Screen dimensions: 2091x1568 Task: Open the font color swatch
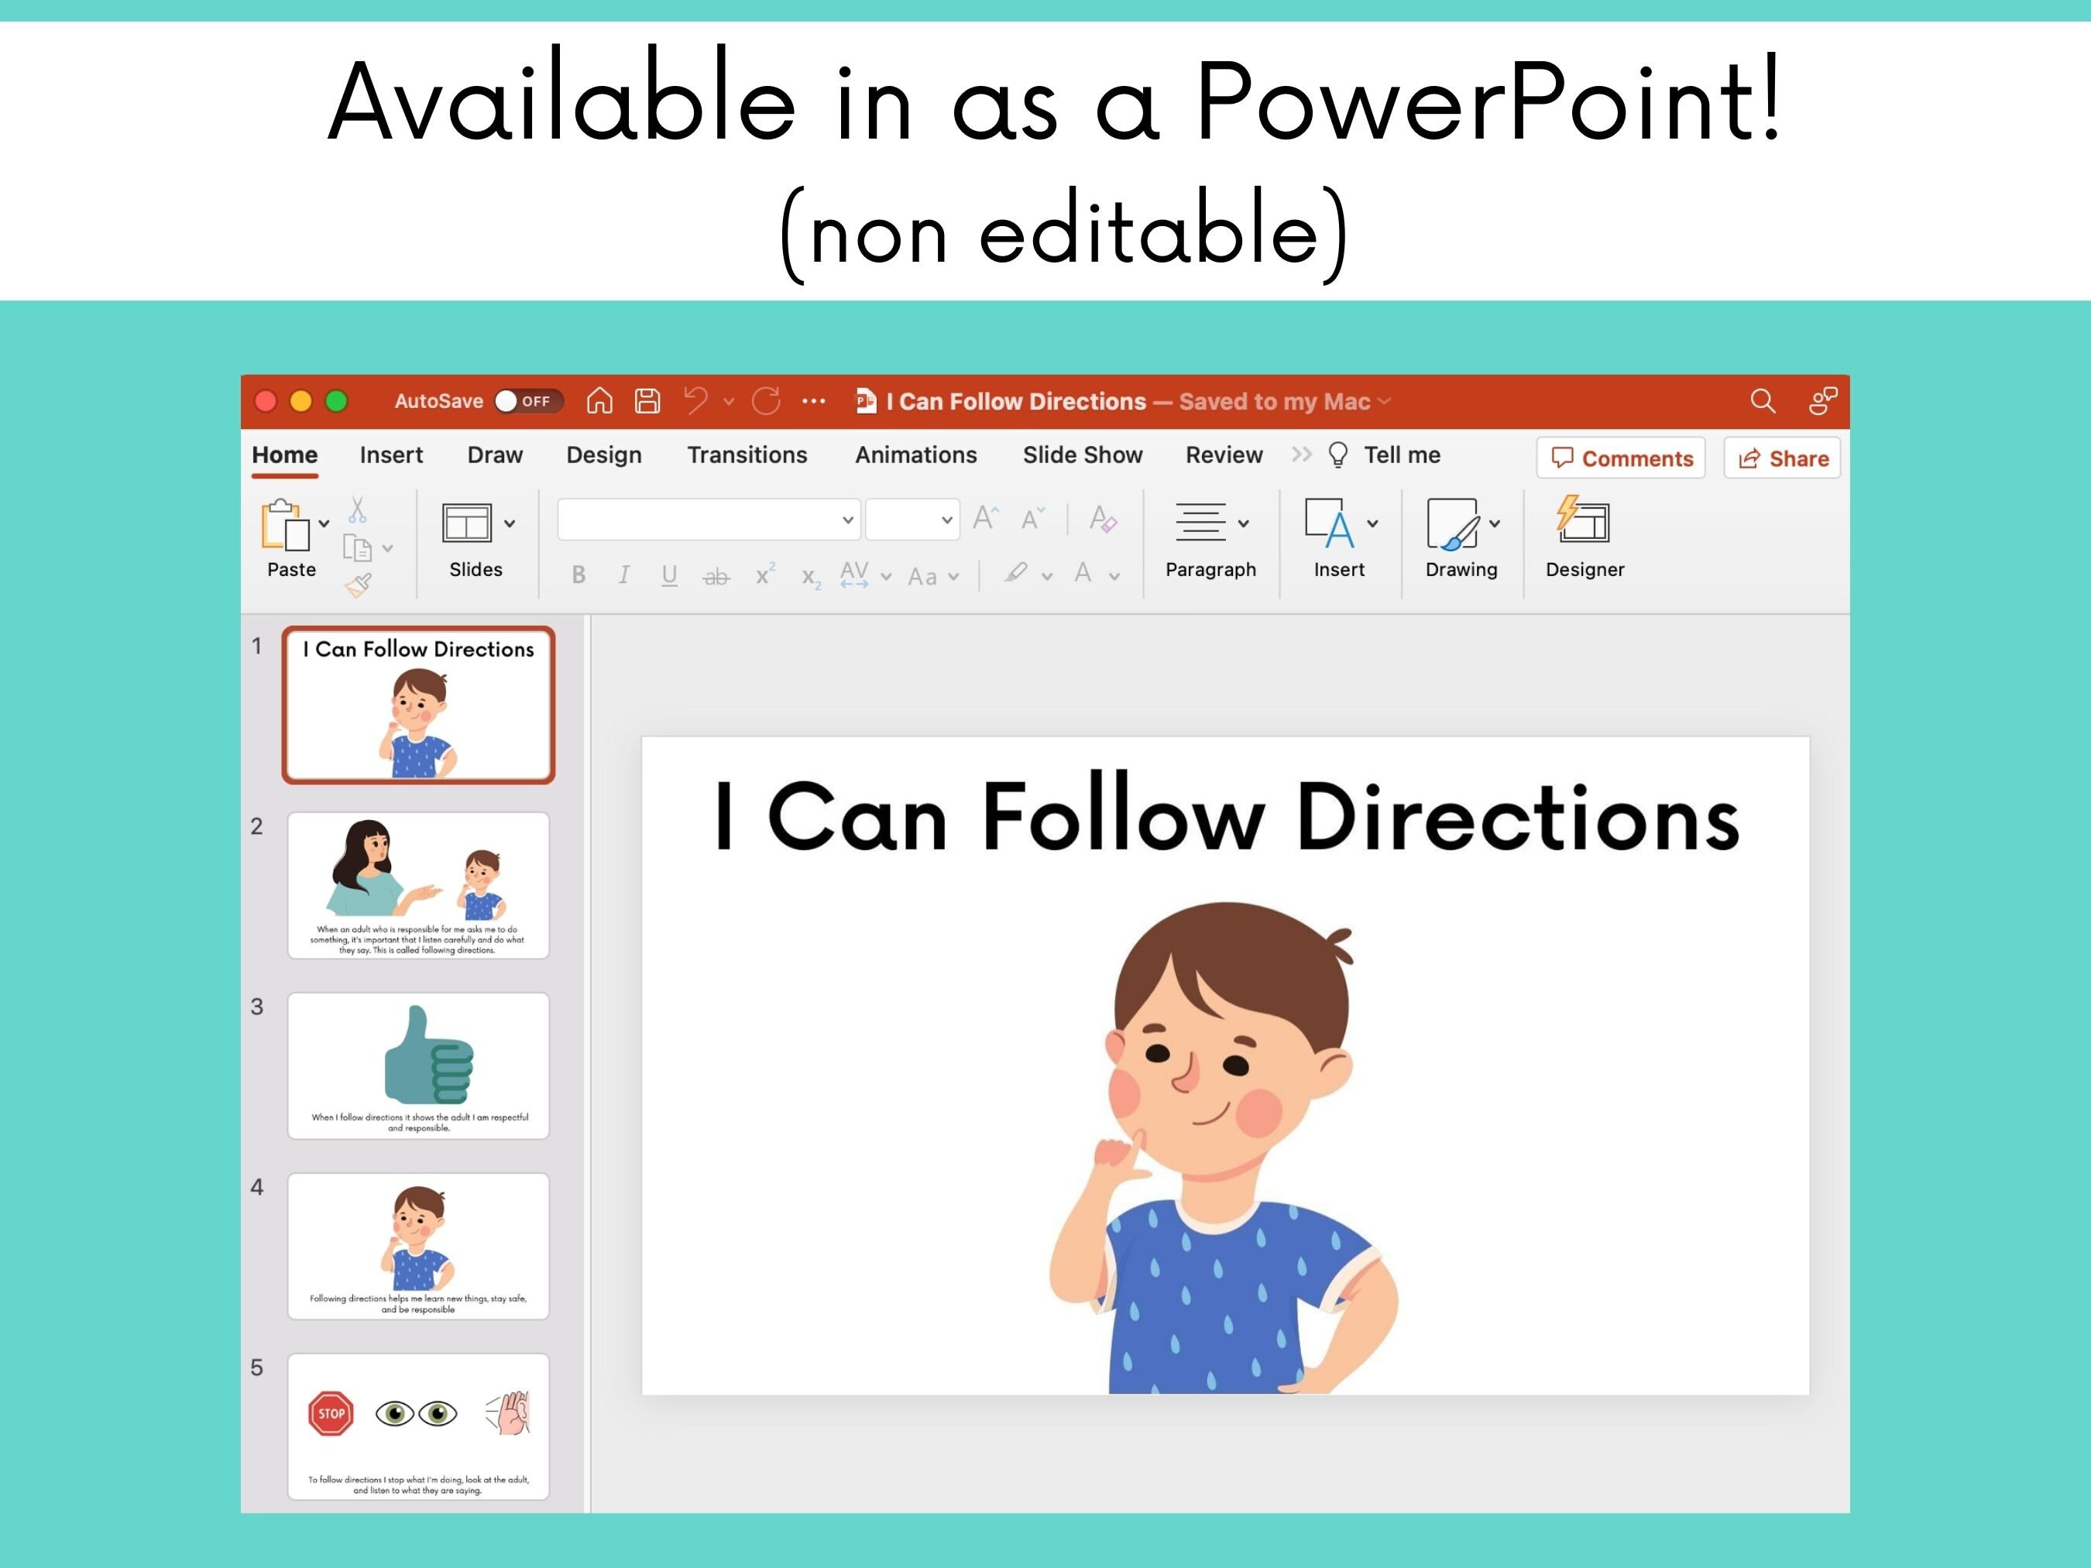(1083, 573)
